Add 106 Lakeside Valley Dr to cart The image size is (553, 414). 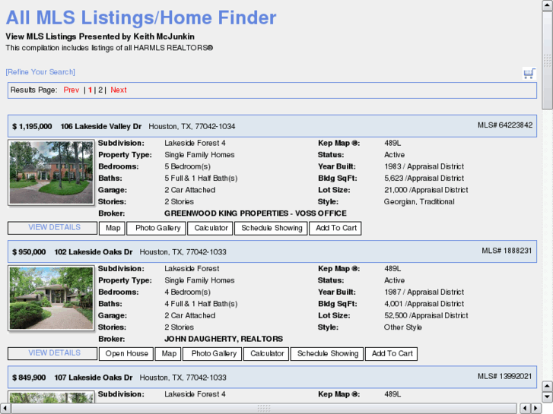pyautogui.click(x=335, y=228)
